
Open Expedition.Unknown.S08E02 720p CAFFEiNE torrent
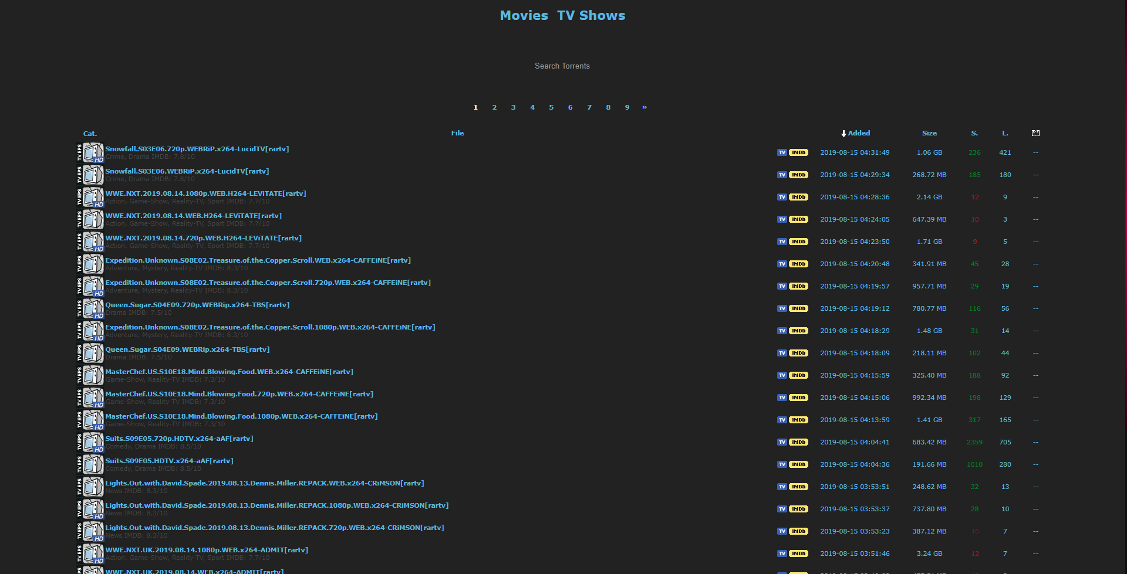tap(268, 283)
